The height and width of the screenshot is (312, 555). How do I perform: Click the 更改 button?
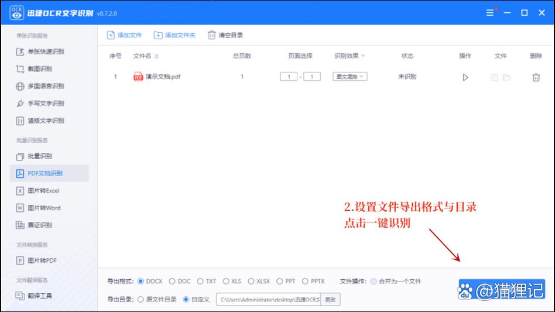(x=330, y=299)
